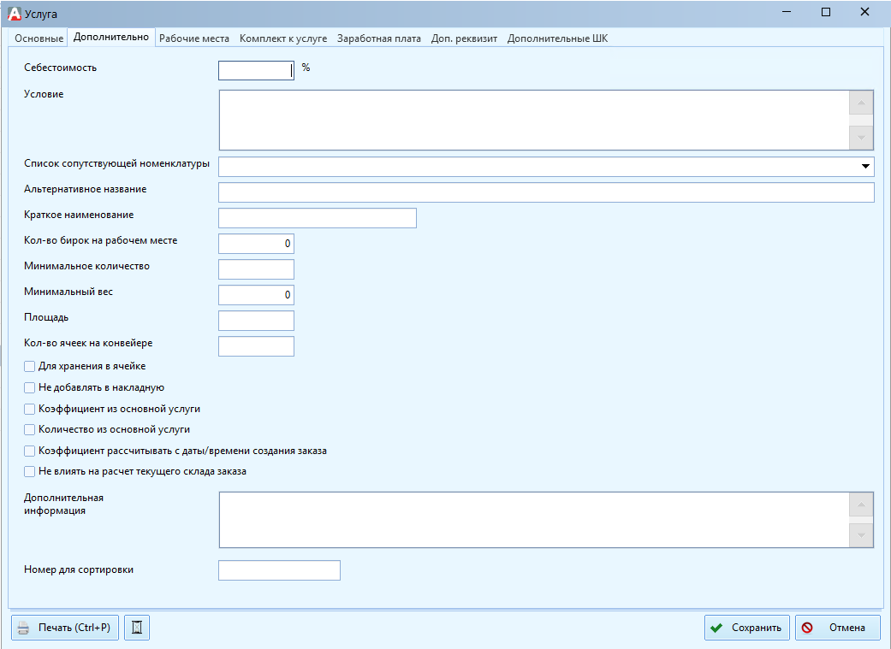891x649 pixels.
Task: Click the Минимальное количество field
Action: (256, 269)
